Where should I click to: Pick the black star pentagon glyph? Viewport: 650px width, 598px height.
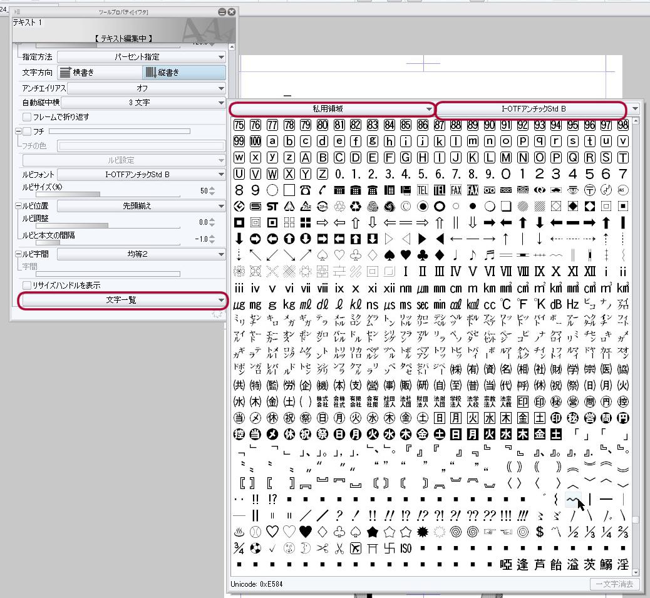[372, 532]
